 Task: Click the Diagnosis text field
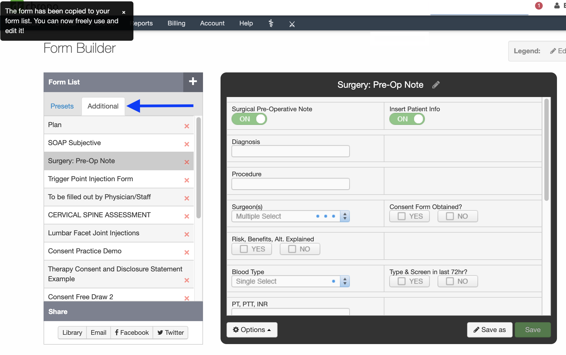290,151
